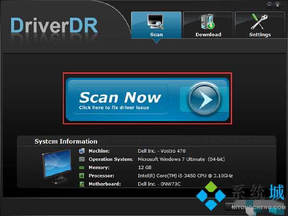Image resolution: width=288 pixels, height=216 pixels.
Task: Select the '12 GB' memory value
Action: click(x=145, y=168)
